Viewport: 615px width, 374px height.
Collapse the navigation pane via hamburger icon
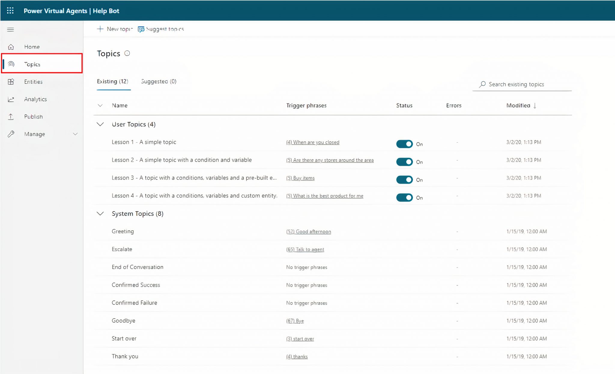(x=10, y=29)
